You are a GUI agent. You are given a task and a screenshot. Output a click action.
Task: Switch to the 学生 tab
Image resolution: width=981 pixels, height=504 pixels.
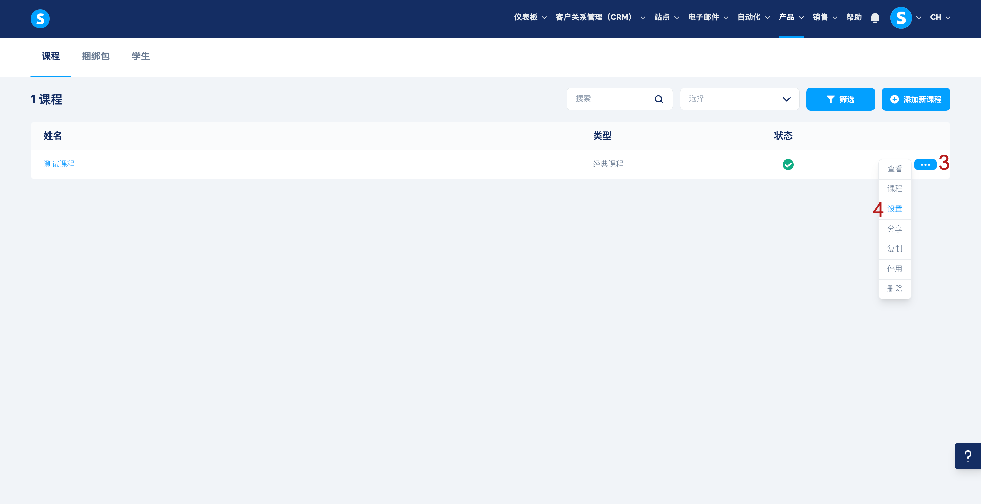point(141,56)
